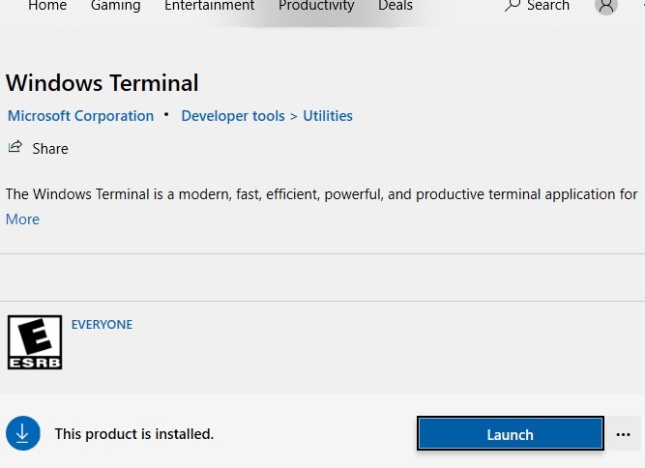Open the user account profile icon
Viewport: 645px width, 468px height.
point(606,6)
